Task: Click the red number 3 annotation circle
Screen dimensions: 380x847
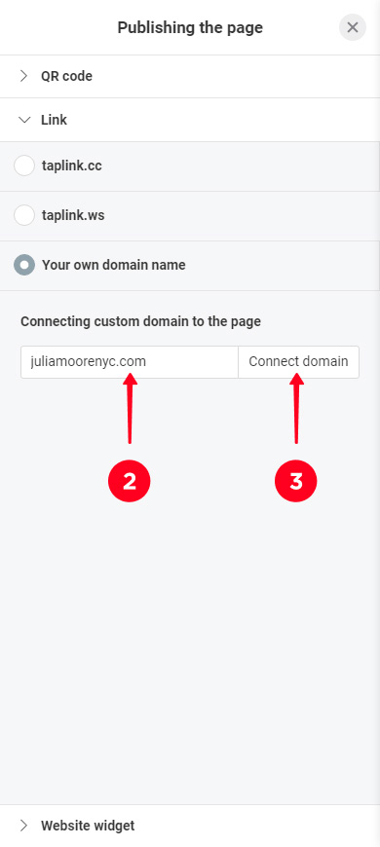Action: (295, 481)
